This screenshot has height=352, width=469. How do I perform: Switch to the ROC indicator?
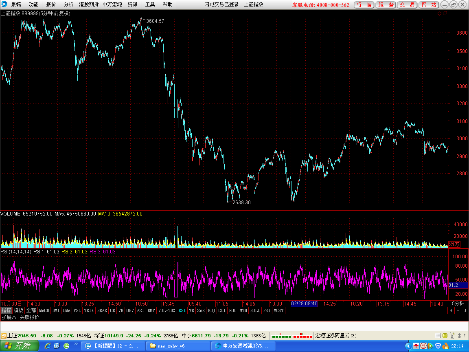pyautogui.click(x=233, y=310)
